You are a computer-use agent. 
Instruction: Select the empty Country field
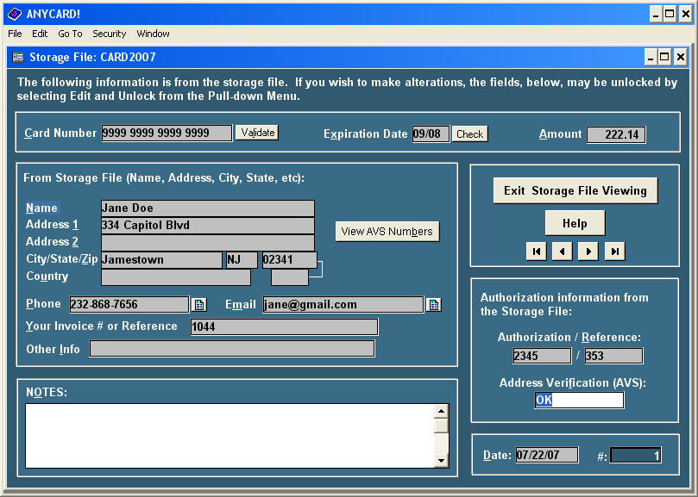click(176, 277)
